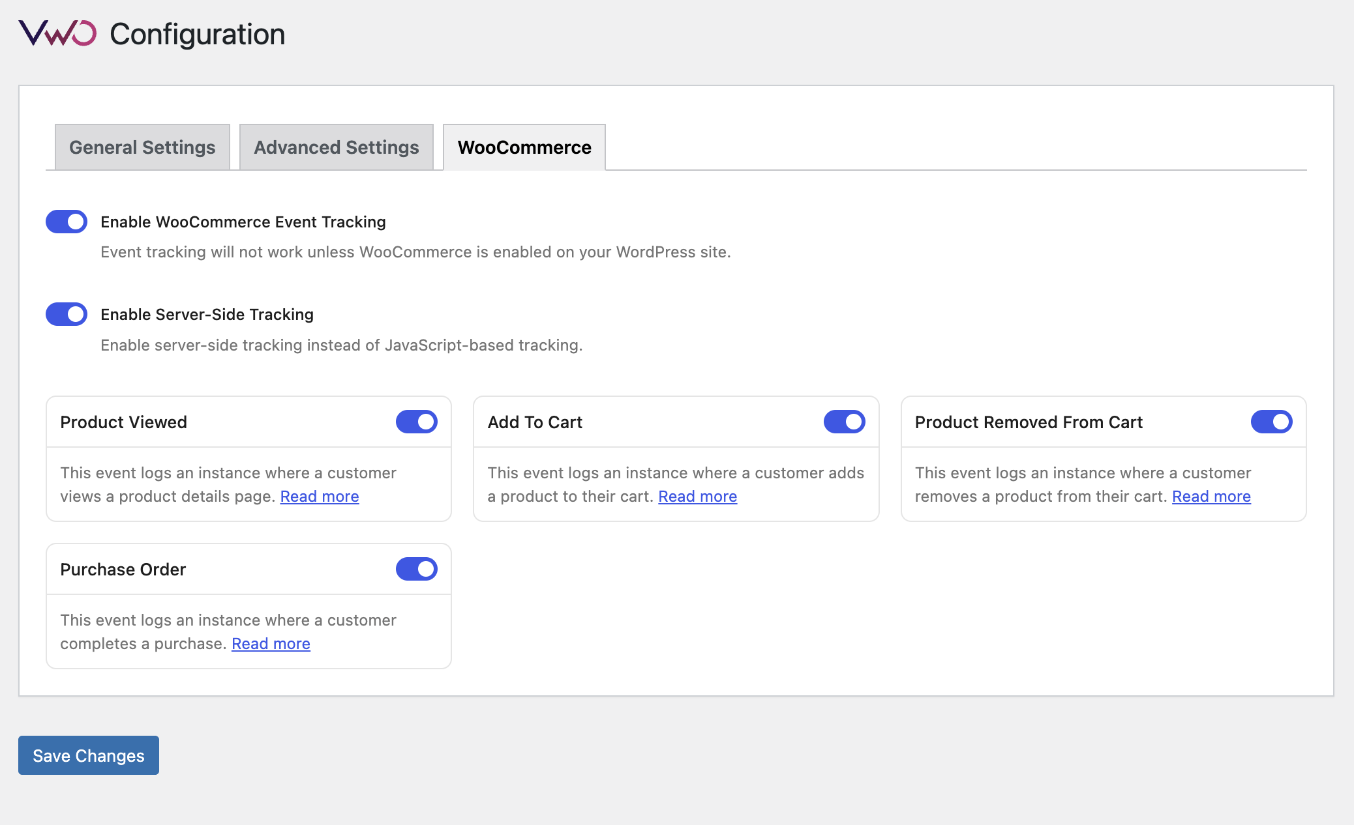The width and height of the screenshot is (1354, 825).
Task: Open Read more for Product Removed From Cart
Action: pyautogui.click(x=1211, y=497)
